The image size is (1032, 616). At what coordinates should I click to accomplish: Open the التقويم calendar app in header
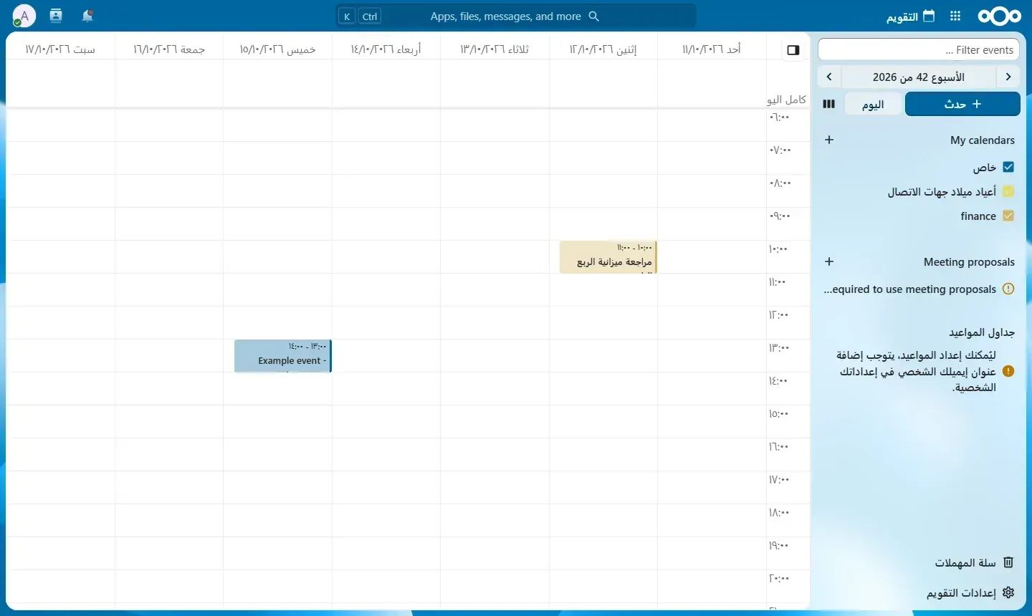911,16
